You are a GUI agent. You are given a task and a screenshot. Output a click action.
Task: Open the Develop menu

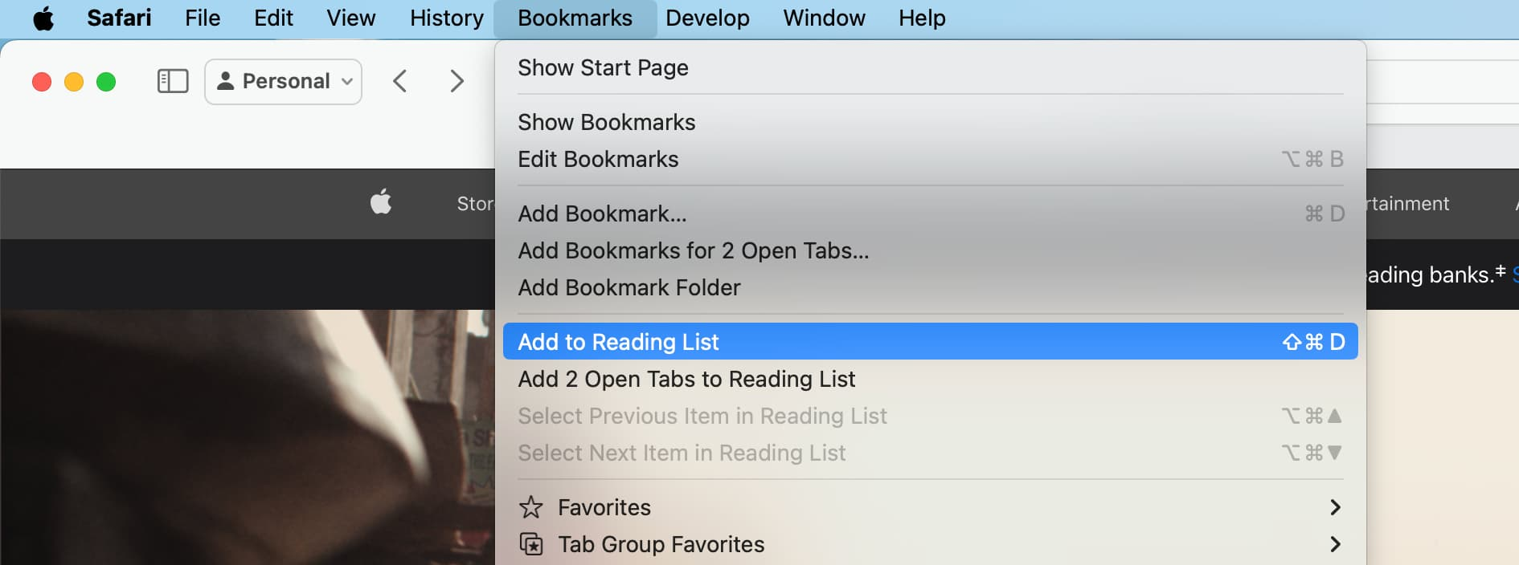point(707,18)
